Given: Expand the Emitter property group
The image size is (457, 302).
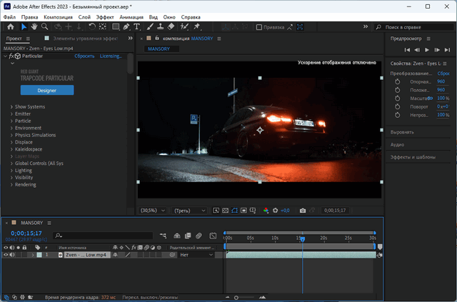Looking at the screenshot, I should (11, 114).
